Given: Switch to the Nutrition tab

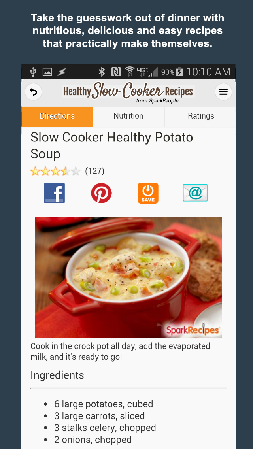Looking at the screenshot, I should click(x=128, y=117).
